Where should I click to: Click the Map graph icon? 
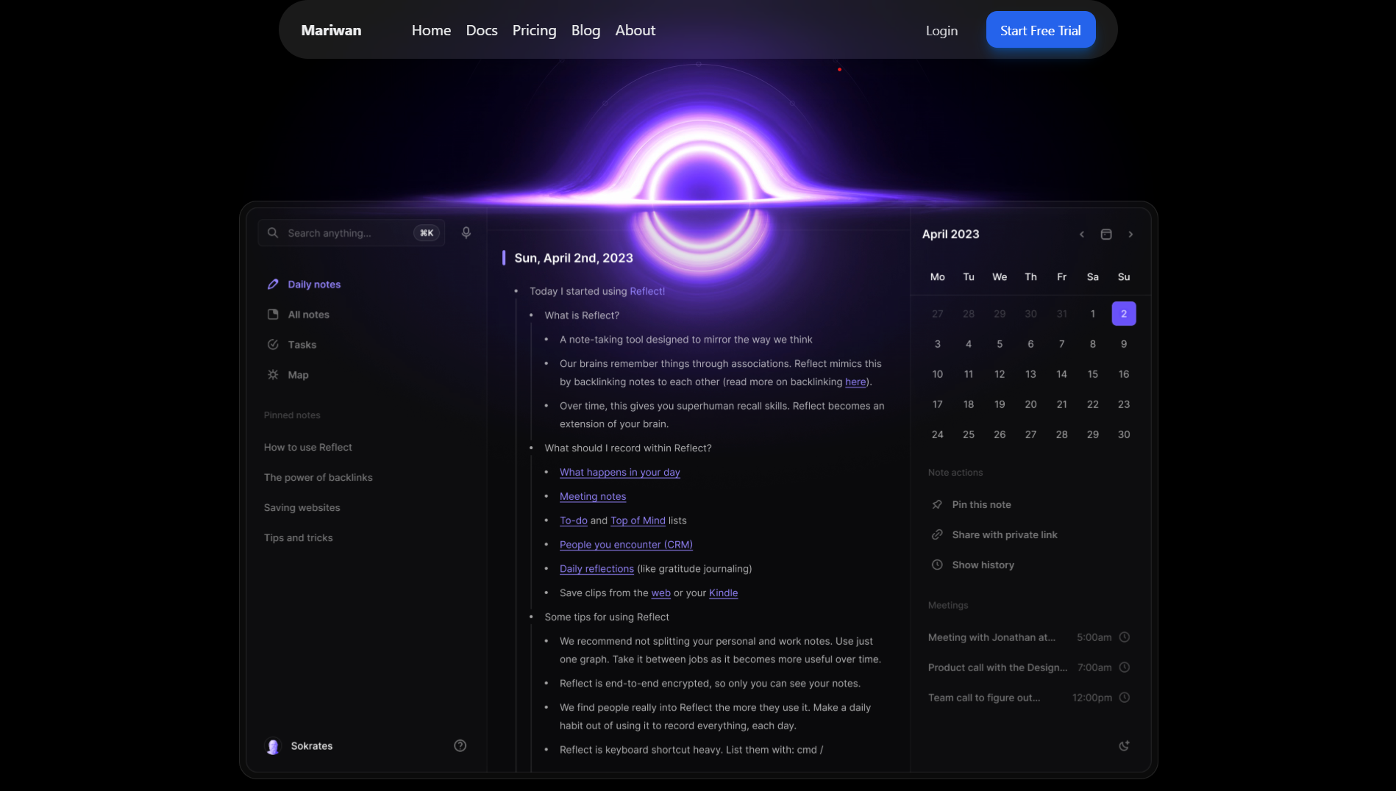click(x=273, y=375)
